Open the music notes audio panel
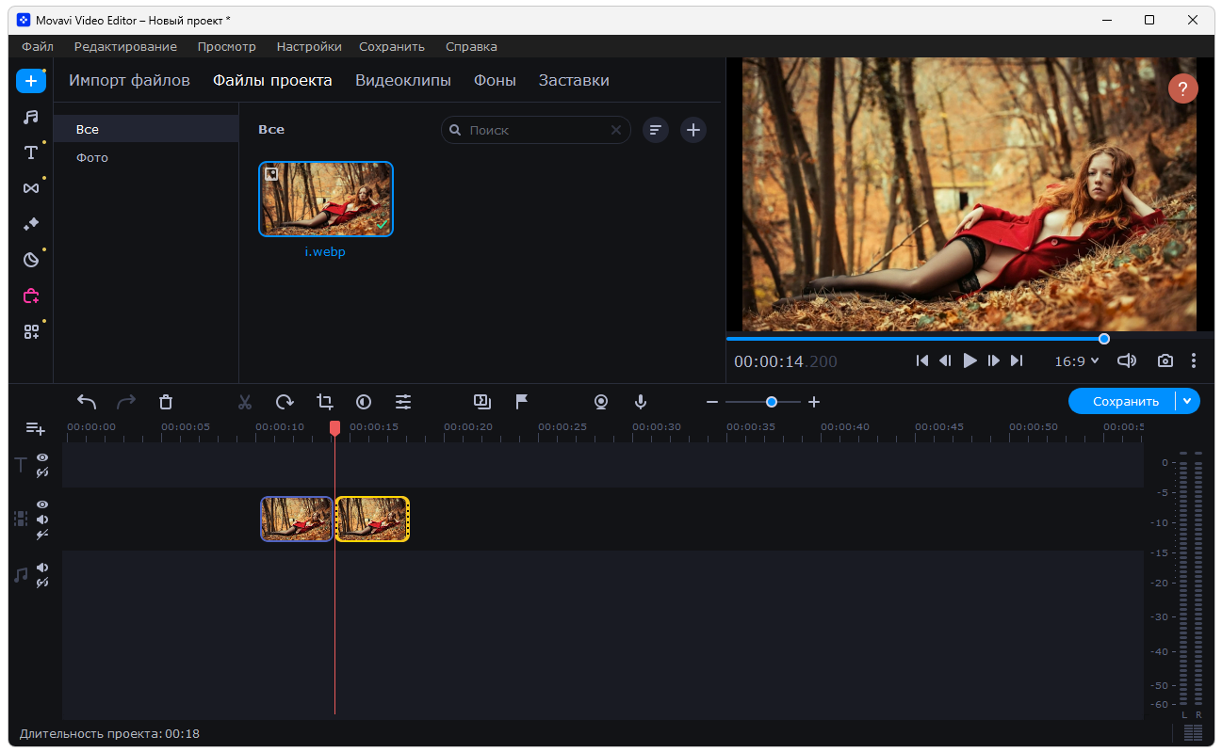This screenshot has width=1222, height=752. point(31,117)
